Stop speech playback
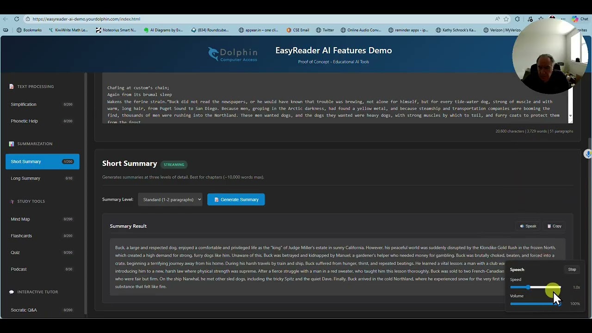Image resolution: width=592 pixels, height=333 pixels. click(572, 270)
